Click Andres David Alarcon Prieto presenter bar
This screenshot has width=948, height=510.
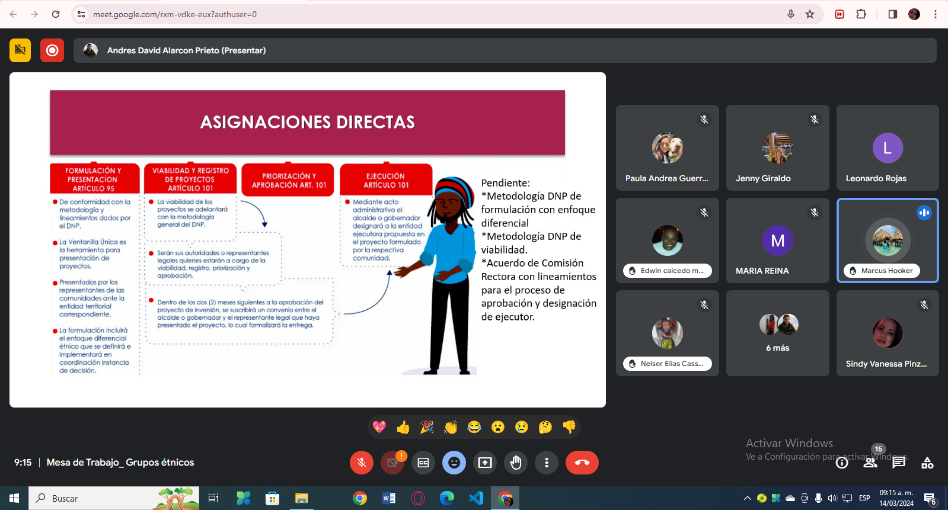point(505,50)
